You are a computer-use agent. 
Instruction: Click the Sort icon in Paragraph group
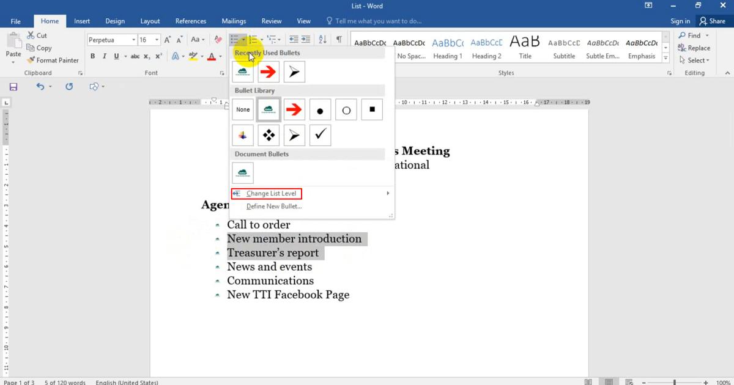323,40
